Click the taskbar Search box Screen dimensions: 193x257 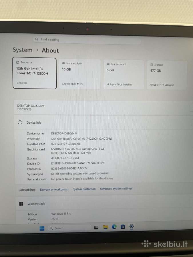pos(69,228)
